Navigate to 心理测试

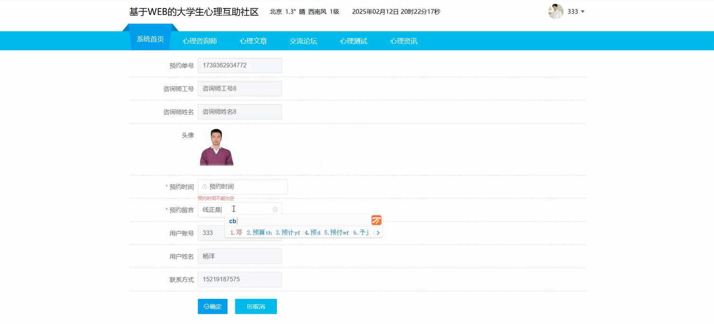[x=353, y=41]
